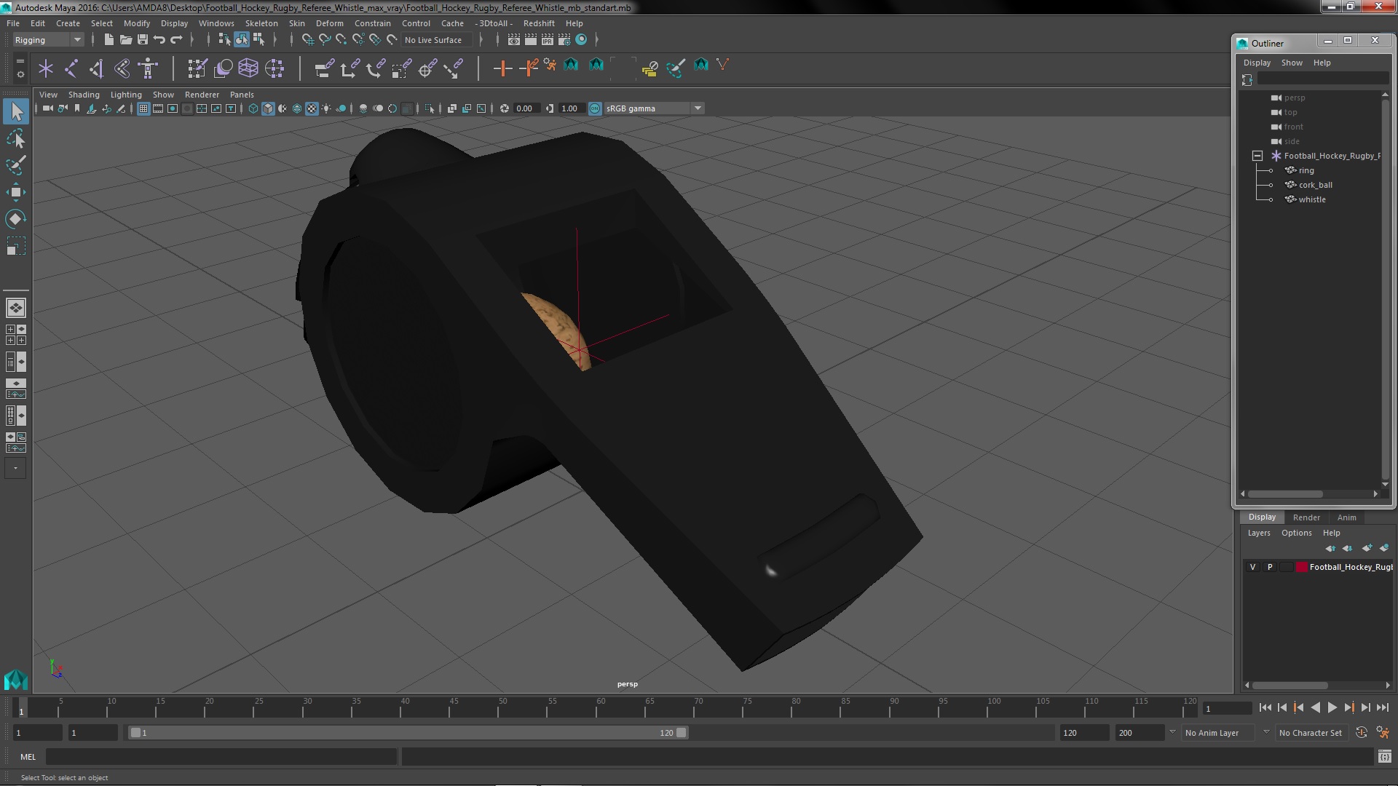1398x786 pixels.
Task: Click the MEL command line label
Action: tap(28, 757)
